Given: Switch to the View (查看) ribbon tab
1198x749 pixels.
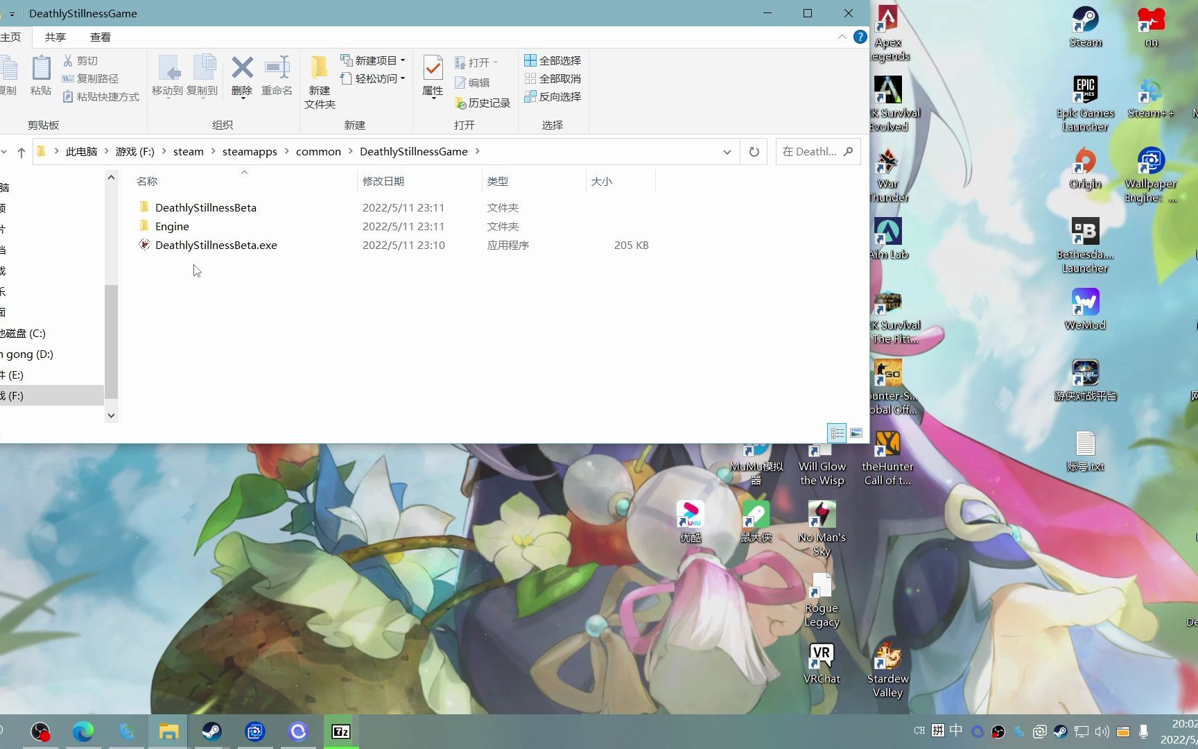Looking at the screenshot, I should pos(101,37).
